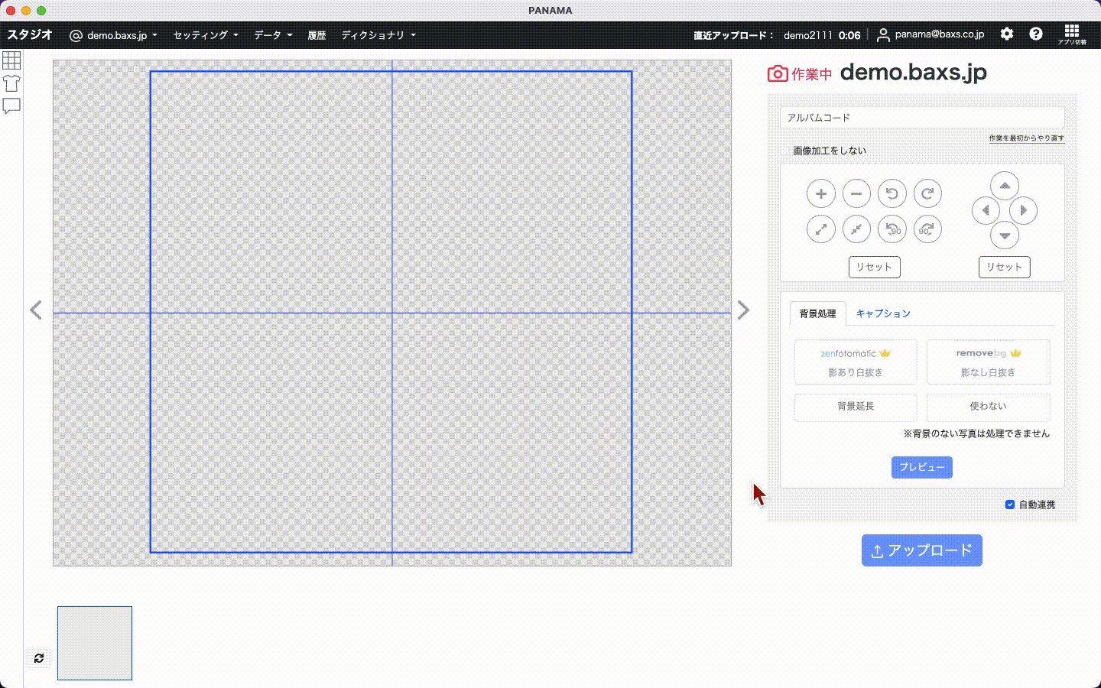Select the T-shirt icon in left sidebar
1101x688 pixels.
click(x=11, y=83)
